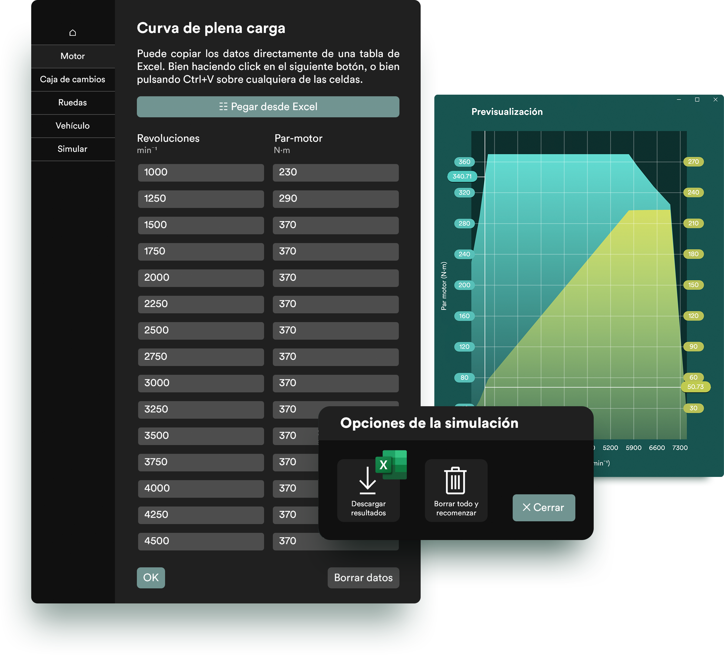This screenshot has width=724, height=655.
Task: Clear the table with Borrar datos
Action: pyautogui.click(x=363, y=578)
